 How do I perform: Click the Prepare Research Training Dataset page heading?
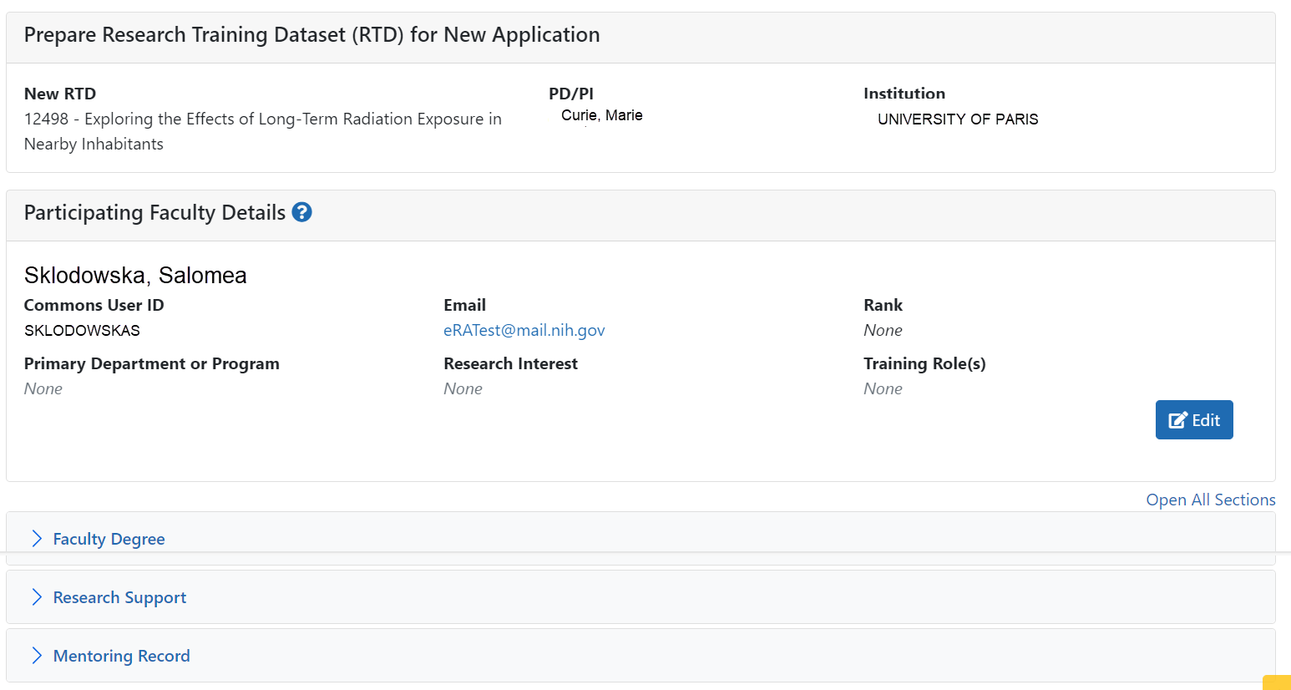point(311,35)
